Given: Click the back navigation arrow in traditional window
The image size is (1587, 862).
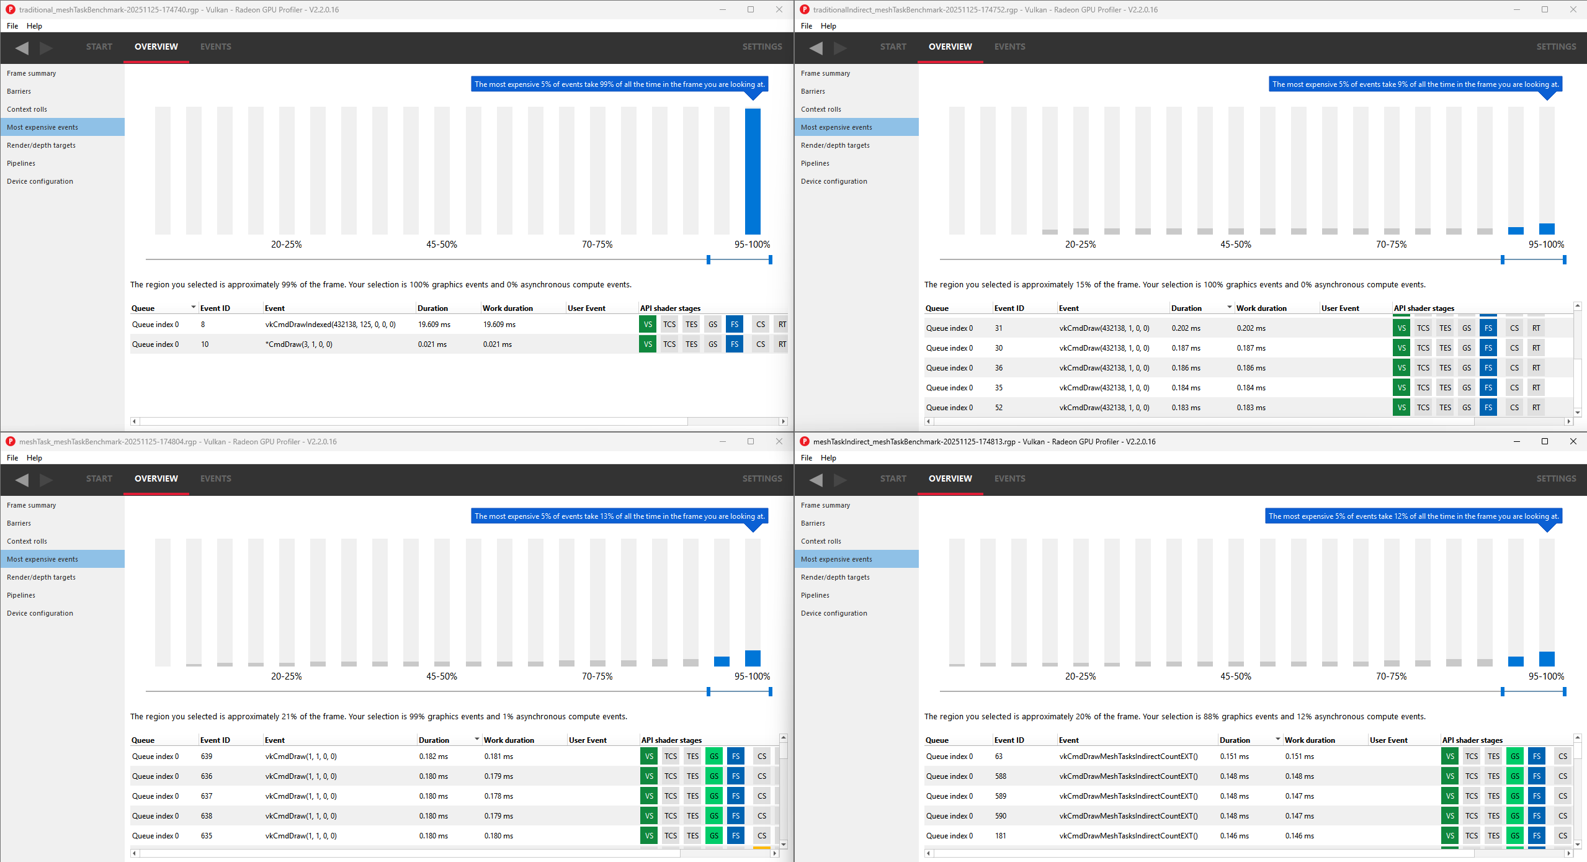Looking at the screenshot, I should pos(23,47).
